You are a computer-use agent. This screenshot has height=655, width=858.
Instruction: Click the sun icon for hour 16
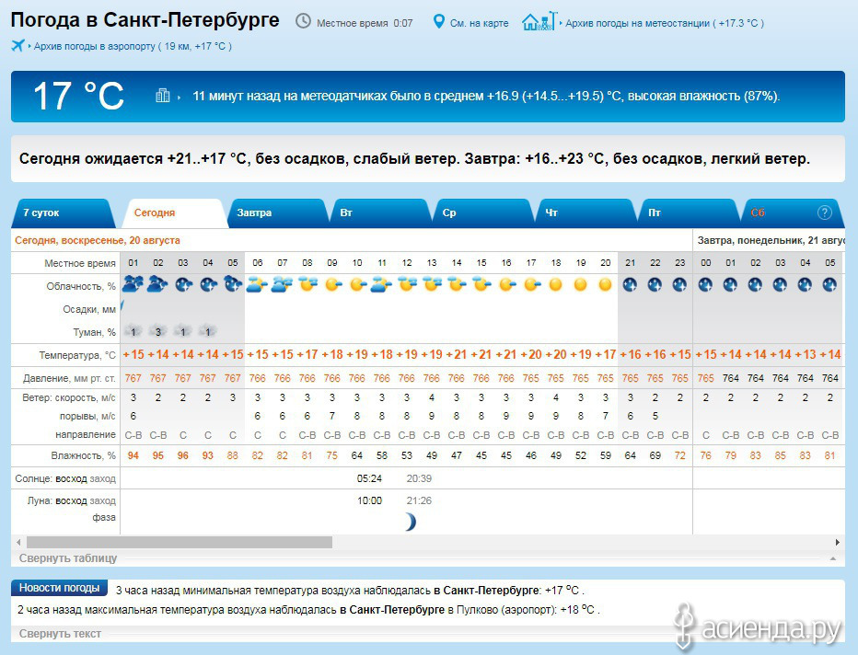506,284
